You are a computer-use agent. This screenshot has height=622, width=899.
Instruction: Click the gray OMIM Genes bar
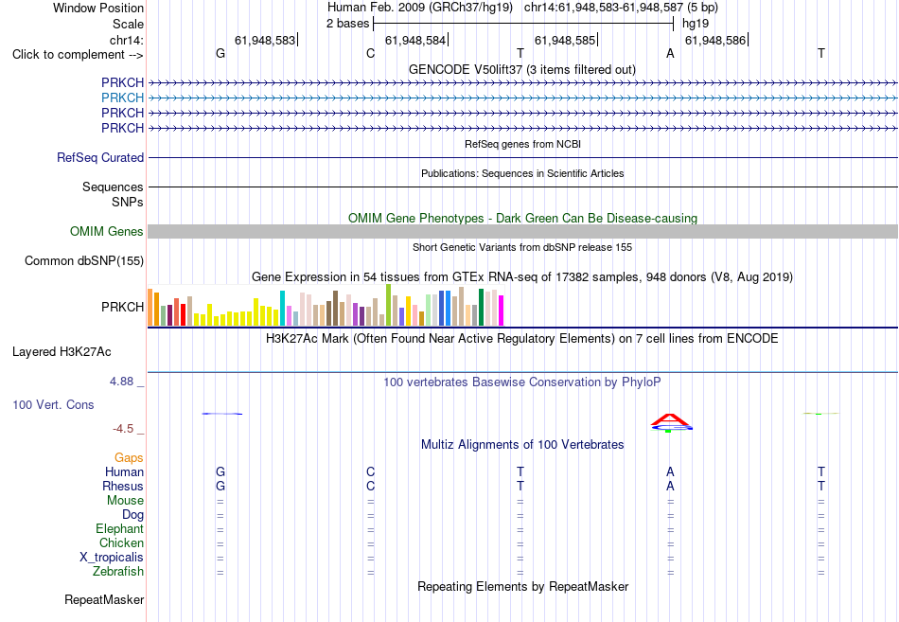tap(522, 231)
